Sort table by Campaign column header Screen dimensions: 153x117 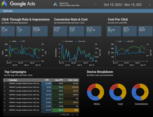(13, 80)
